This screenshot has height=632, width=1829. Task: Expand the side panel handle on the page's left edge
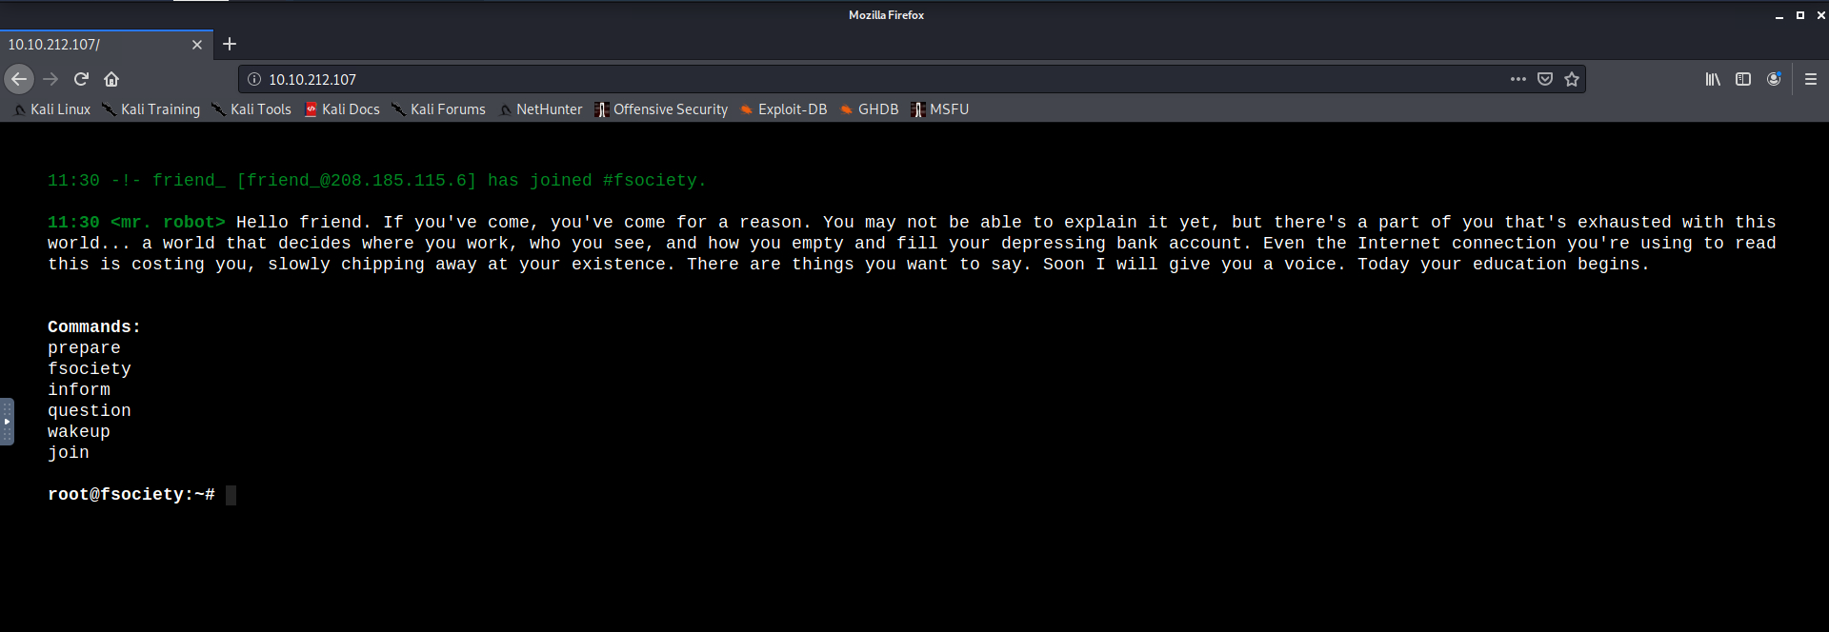coord(7,422)
